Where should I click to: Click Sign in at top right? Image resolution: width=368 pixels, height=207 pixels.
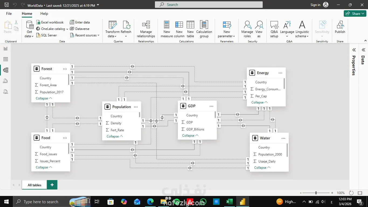(315, 5)
